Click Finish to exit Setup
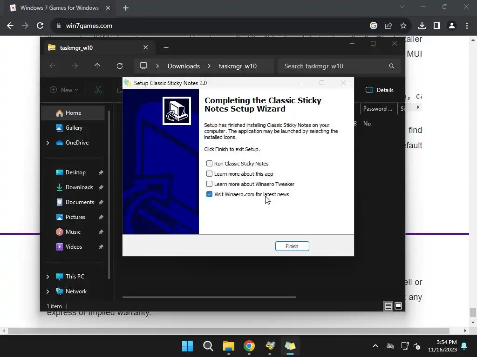This screenshot has width=477, height=357. tap(292, 246)
